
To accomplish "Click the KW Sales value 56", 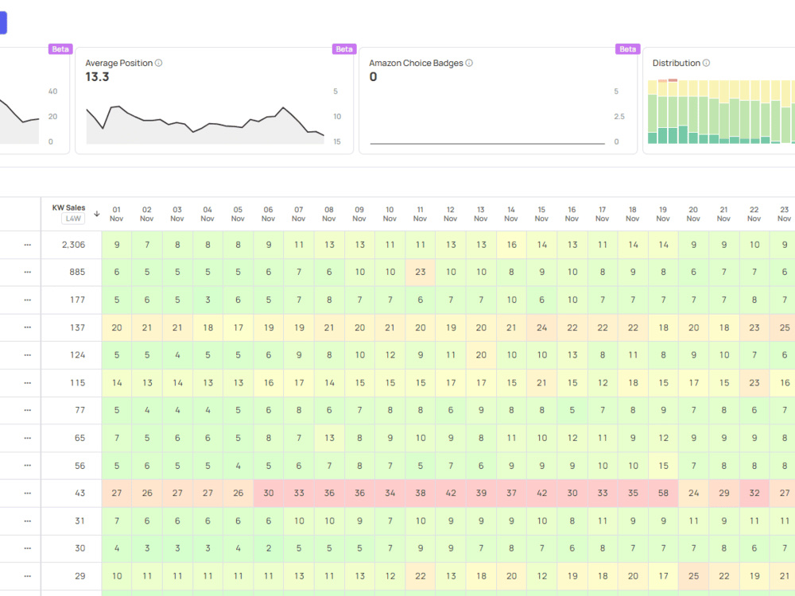I will (80, 465).
